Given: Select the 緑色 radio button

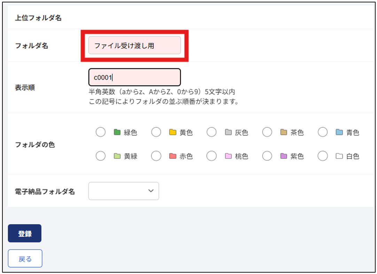Looking at the screenshot, I should (x=101, y=132).
